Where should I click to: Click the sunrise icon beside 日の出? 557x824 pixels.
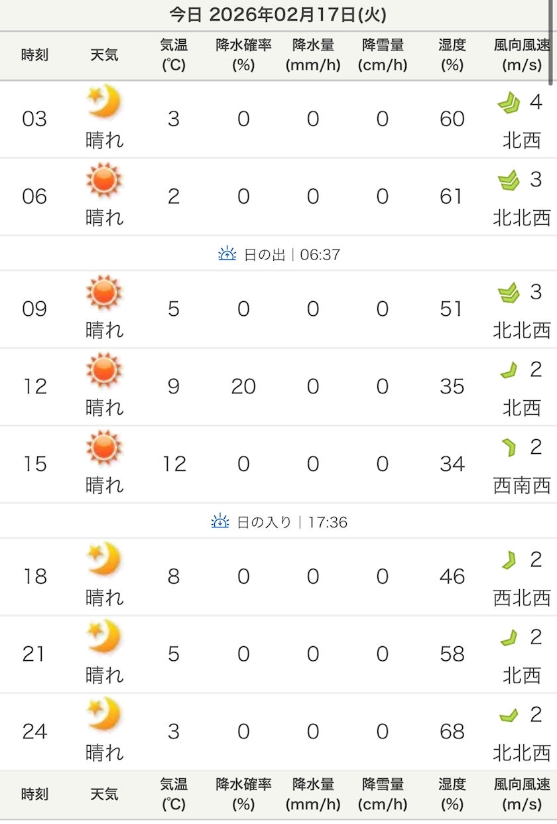point(227,253)
